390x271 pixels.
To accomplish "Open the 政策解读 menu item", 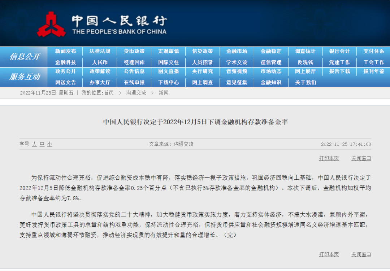I will pyautogui.click(x=100, y=71).
